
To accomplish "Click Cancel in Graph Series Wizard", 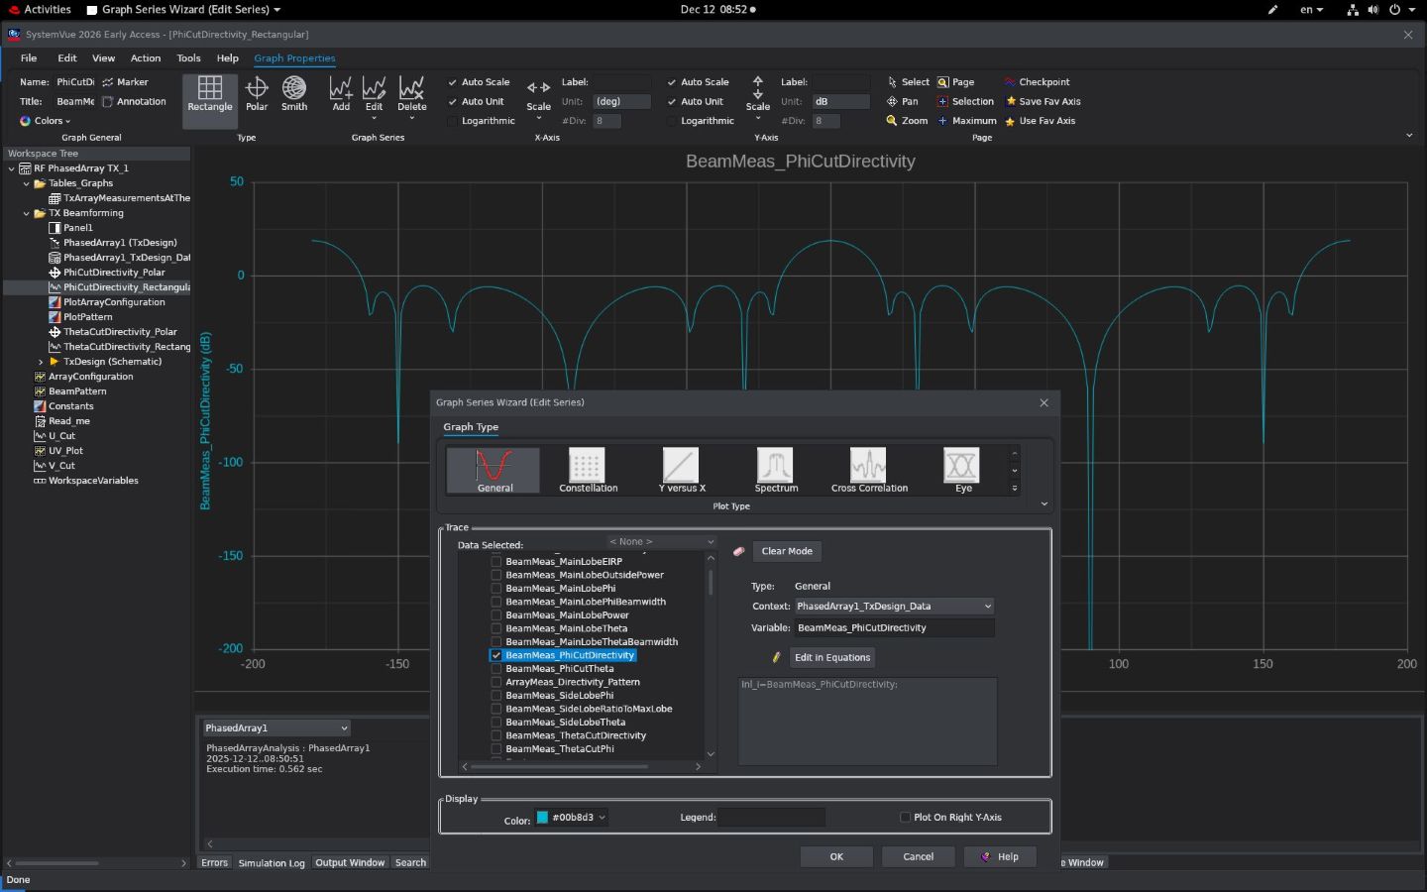I will click(919, 857).
